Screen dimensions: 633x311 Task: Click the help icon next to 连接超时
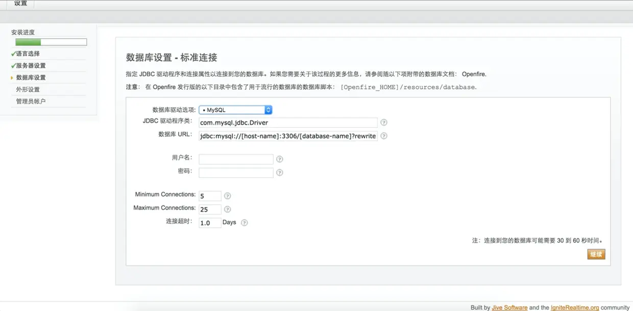(244, 223)
